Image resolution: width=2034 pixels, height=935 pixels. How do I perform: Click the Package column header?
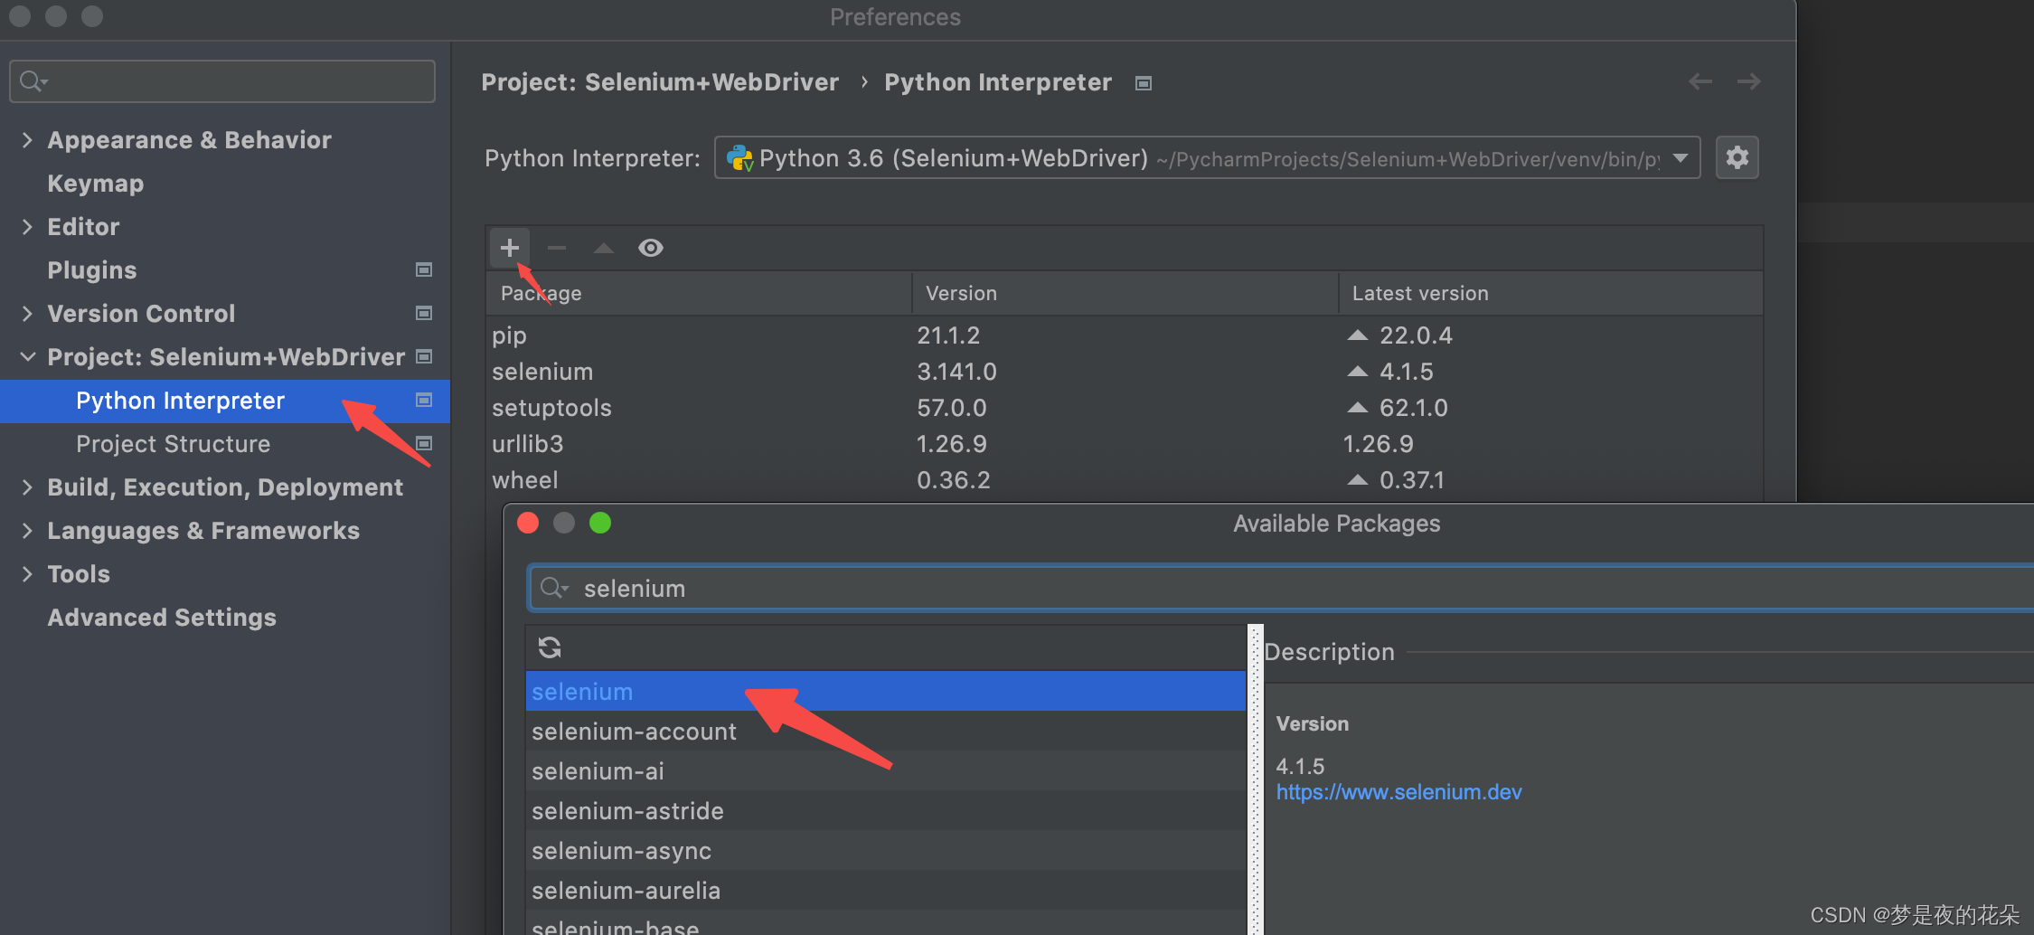click(699, 293)
